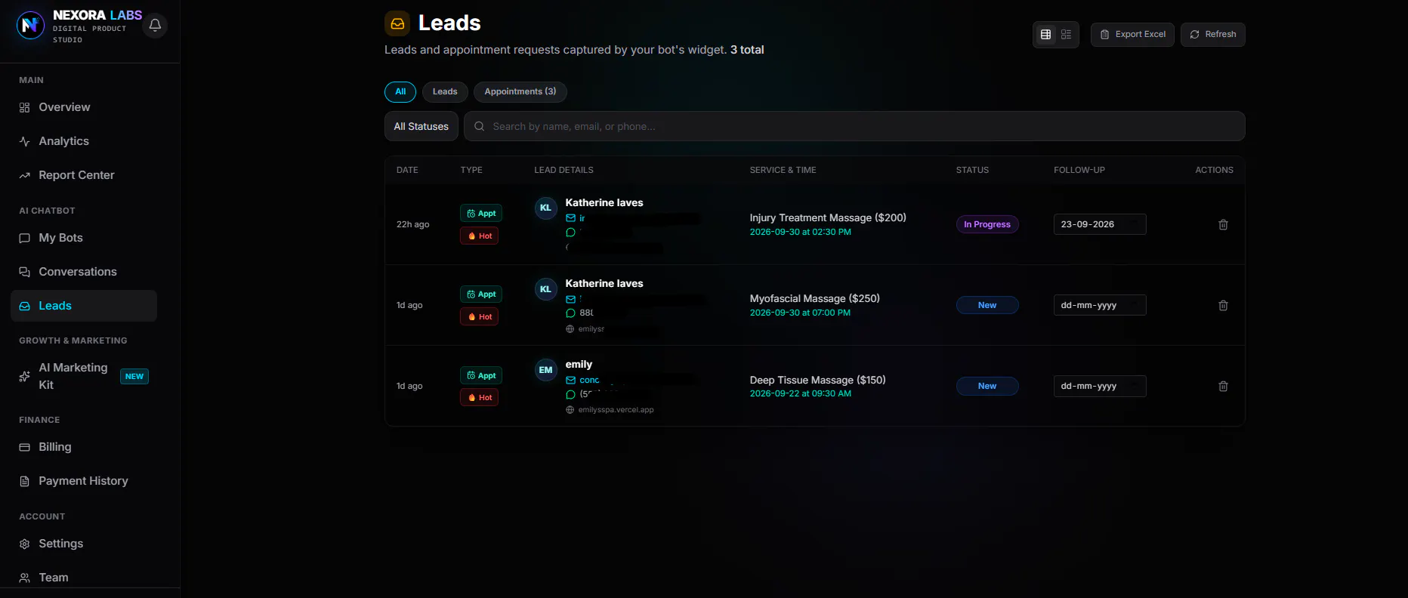Click the KL avatar in the Injury Treatment row
The height and width of the screenshot is (598, 1408).
coord(545,208)
